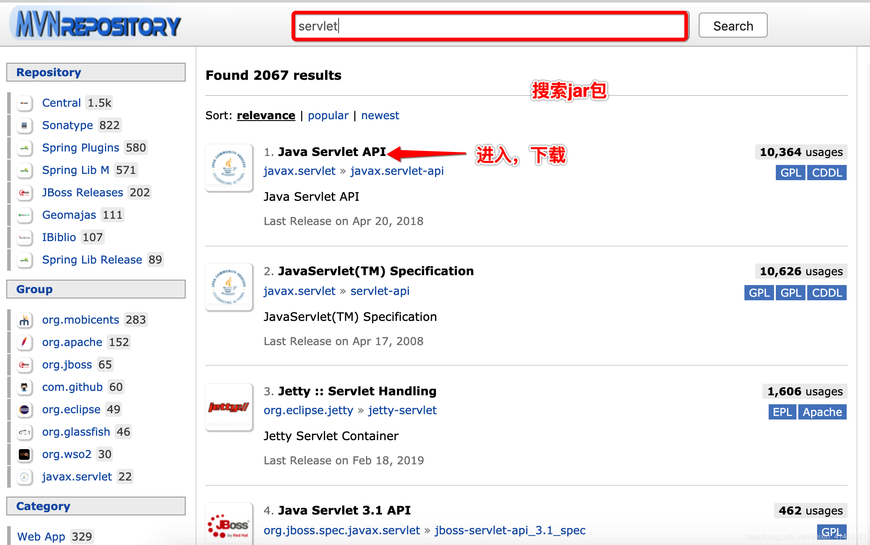
Task: Open the org.jboss.spec.javax.servlet link
Action: point(342,531)
